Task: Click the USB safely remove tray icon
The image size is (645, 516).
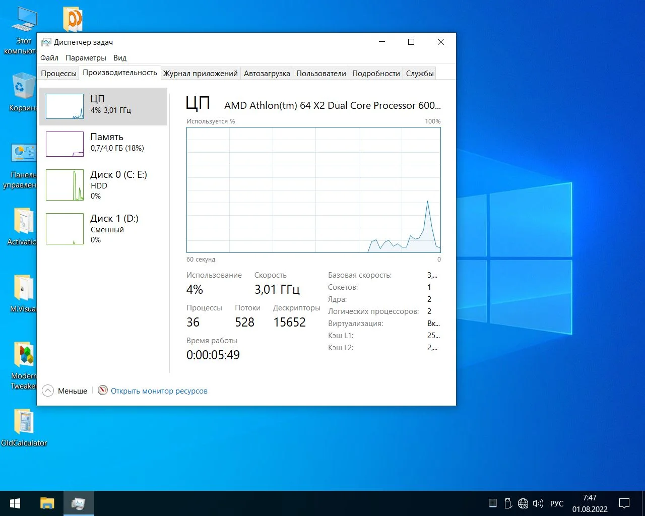Action: coord(508,503)
